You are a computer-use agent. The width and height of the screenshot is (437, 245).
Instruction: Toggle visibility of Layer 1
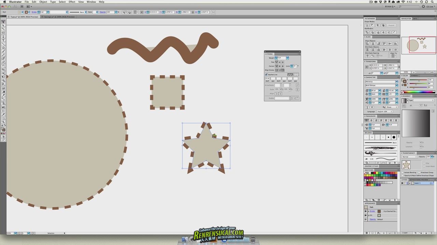pyautogui.click(x=402, y=183)
